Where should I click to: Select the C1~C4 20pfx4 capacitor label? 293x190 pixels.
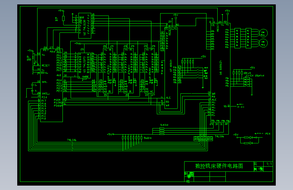coord(255,75)
